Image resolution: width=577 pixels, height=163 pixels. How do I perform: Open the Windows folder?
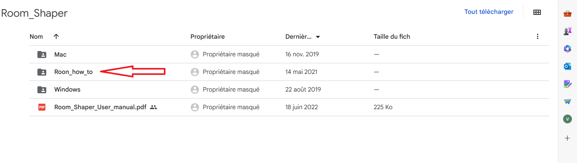[67, 90]
